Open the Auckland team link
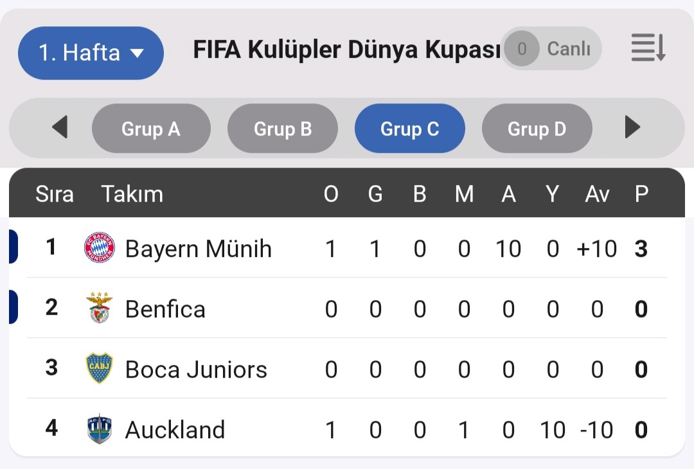The height and width of the screenshot is (469, 694). 175,430
